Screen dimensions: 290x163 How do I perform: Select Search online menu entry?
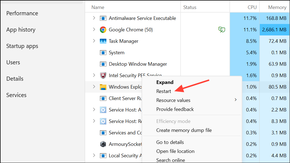[x=171, y=160]
